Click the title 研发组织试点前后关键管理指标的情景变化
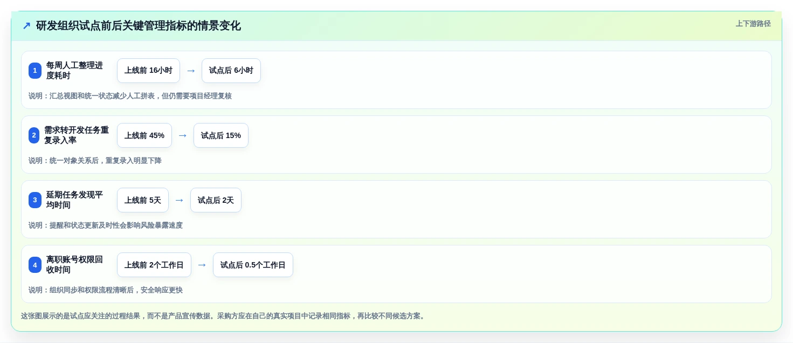 (139, 26)
